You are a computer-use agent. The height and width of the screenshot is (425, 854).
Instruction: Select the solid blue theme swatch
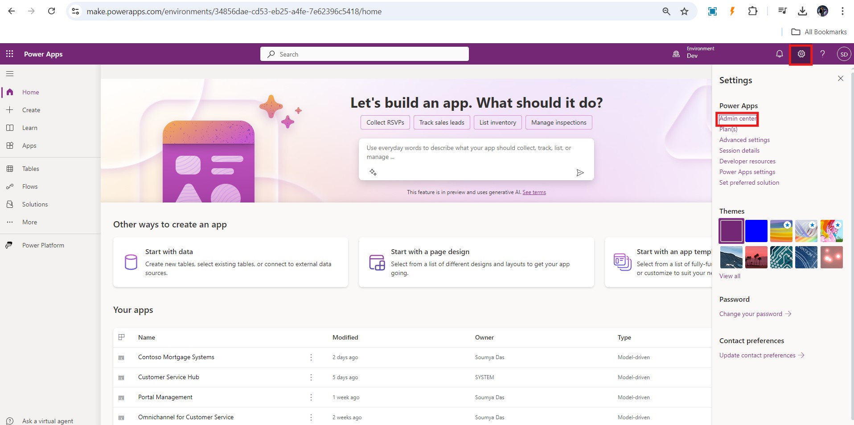pyautogui.click(x=756, y=231)
